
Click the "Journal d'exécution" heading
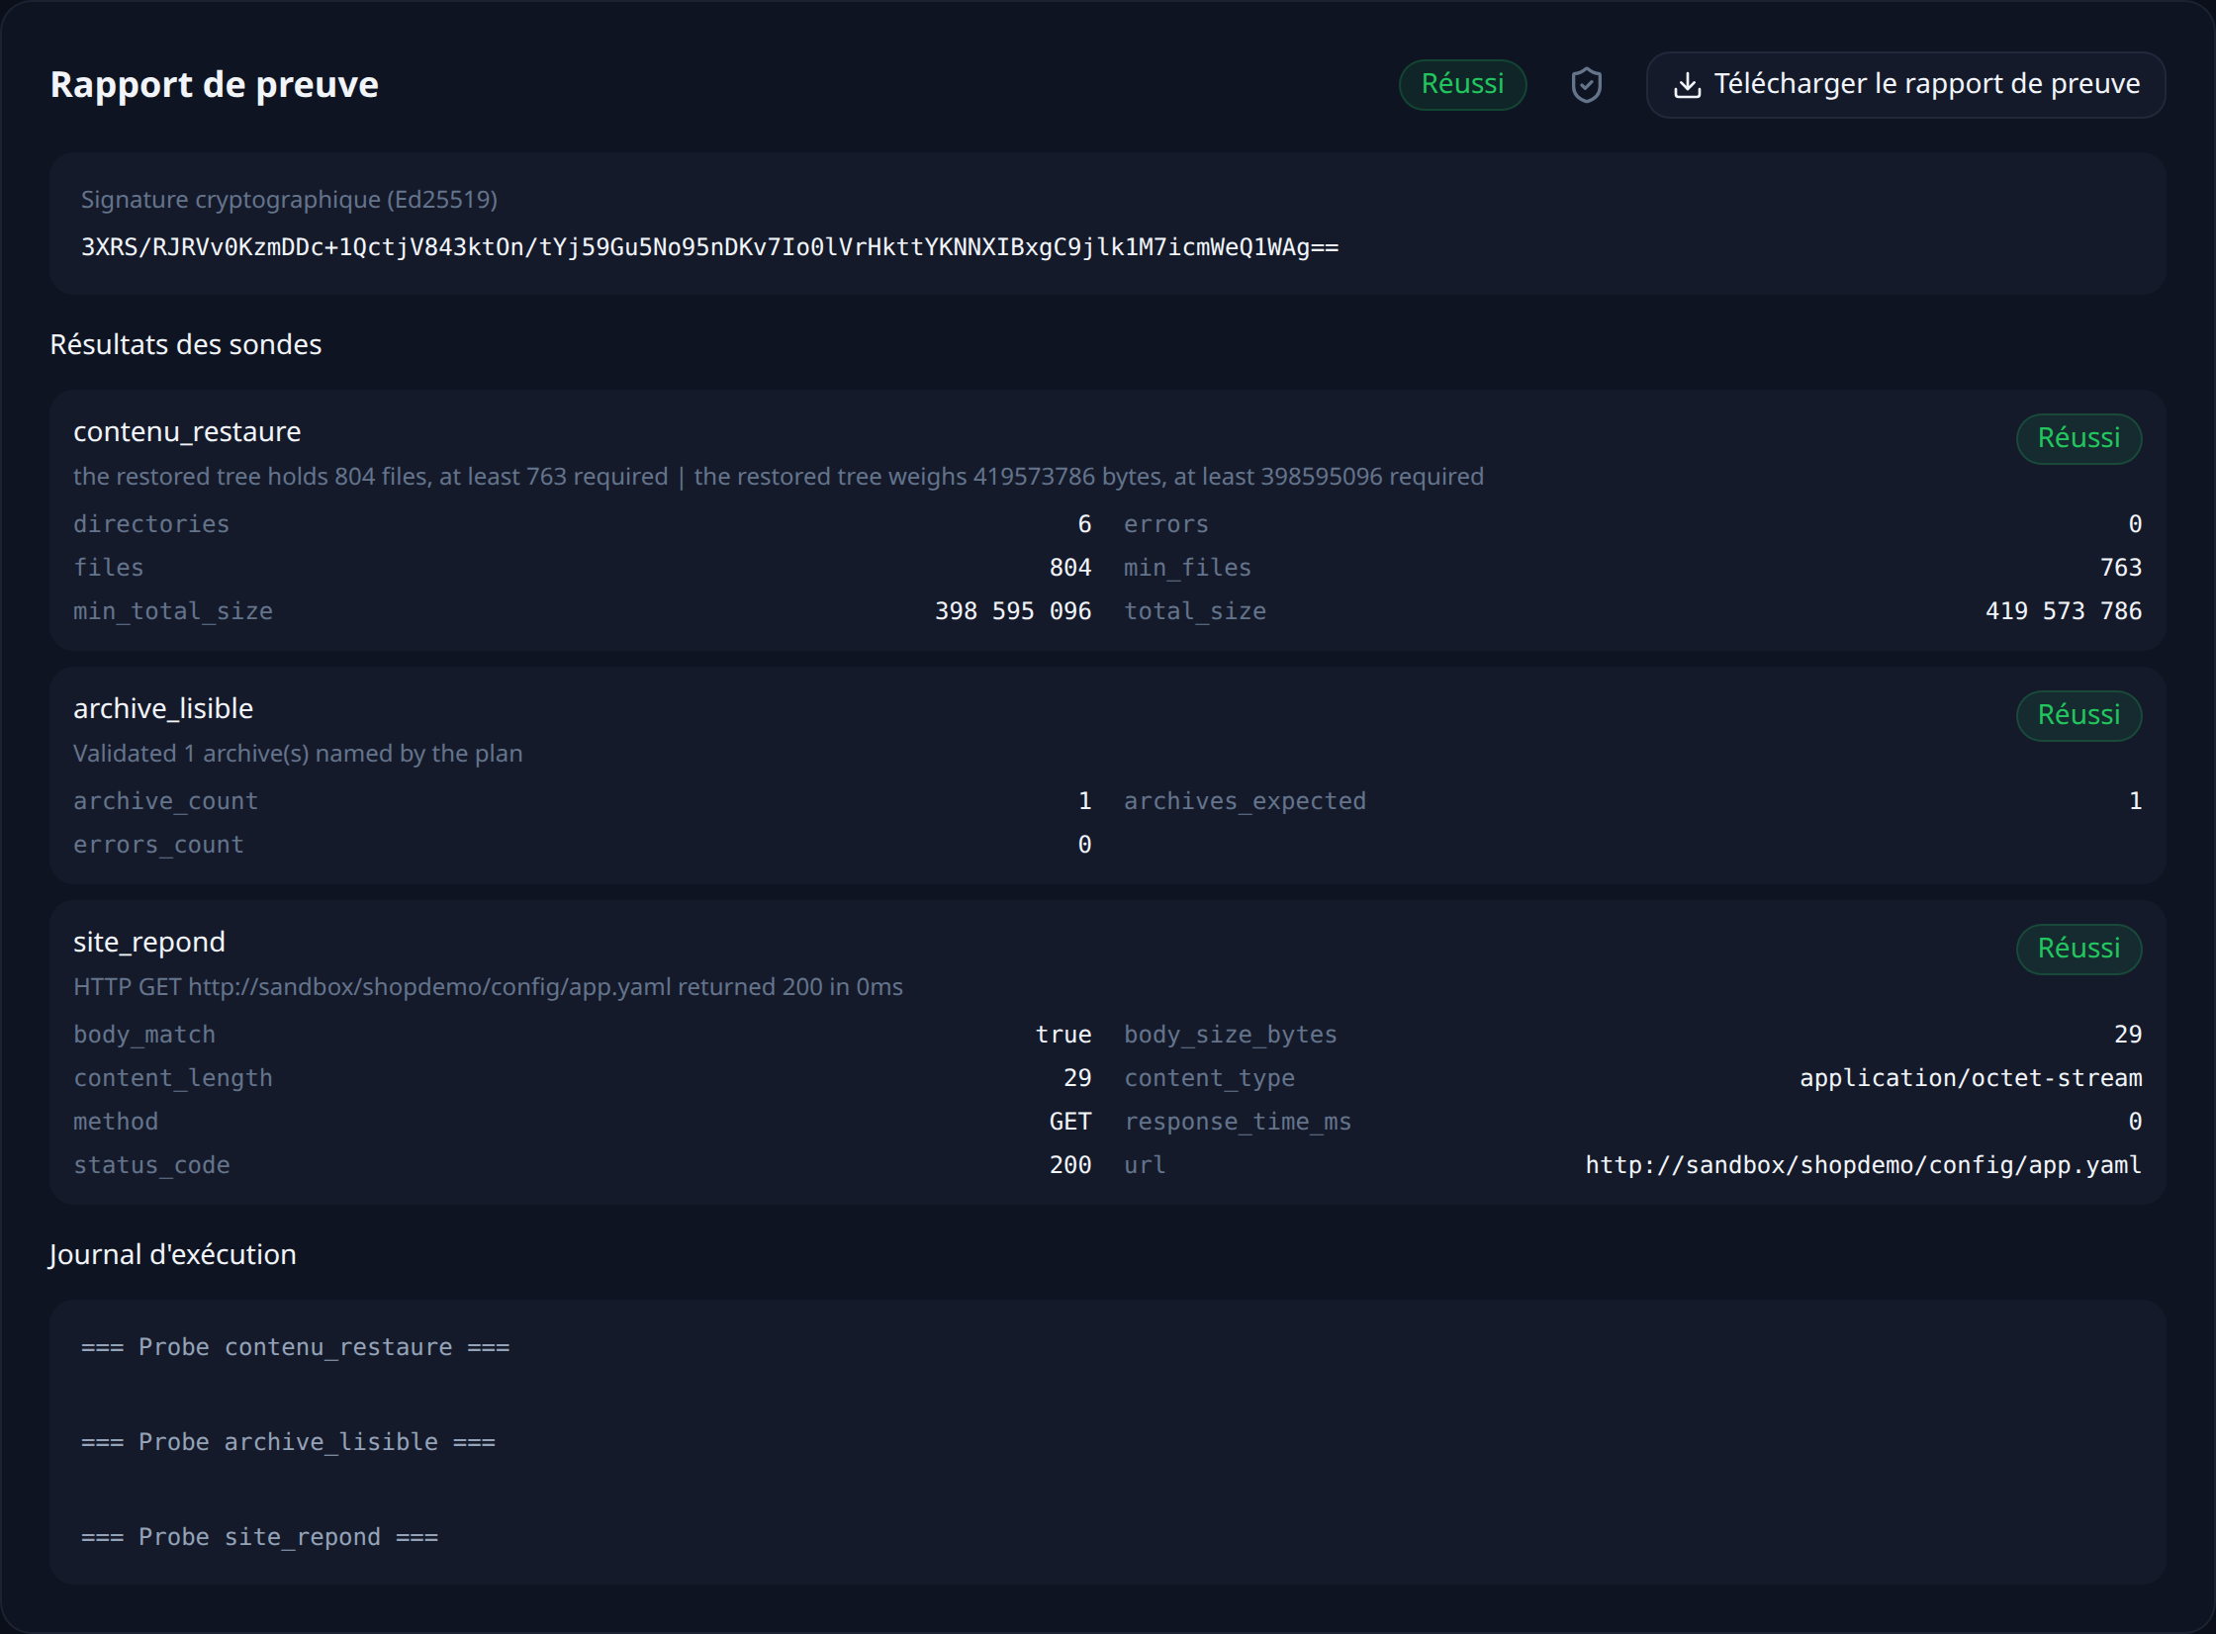pos(173,1254)
